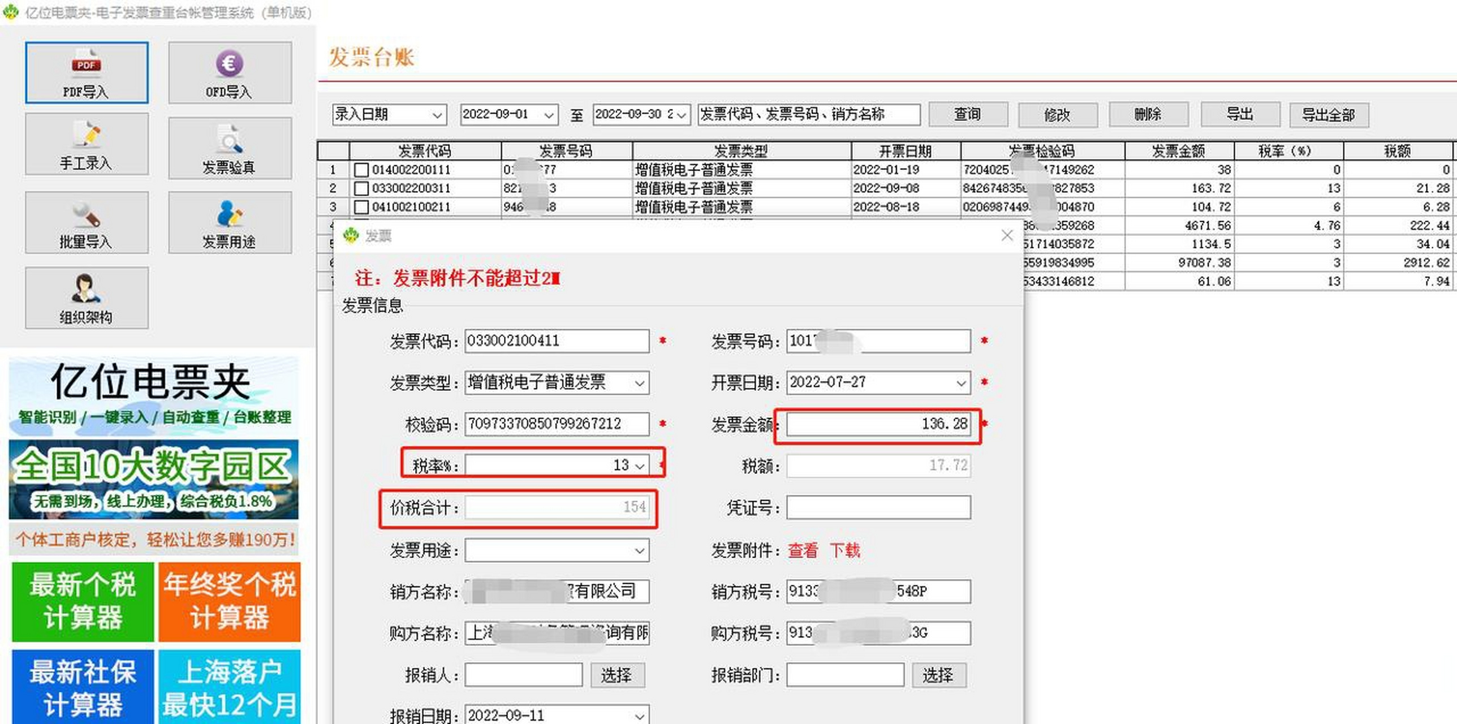The width and height of the screenshot is (1457, 724).
Task: Open the 发票用途 invoice purpose panel
Action: tap(229, 222)
